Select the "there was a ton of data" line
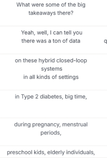 tap(51, 41)
